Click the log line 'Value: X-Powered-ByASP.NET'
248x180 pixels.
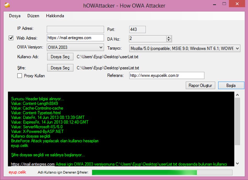tap(37, 131)
